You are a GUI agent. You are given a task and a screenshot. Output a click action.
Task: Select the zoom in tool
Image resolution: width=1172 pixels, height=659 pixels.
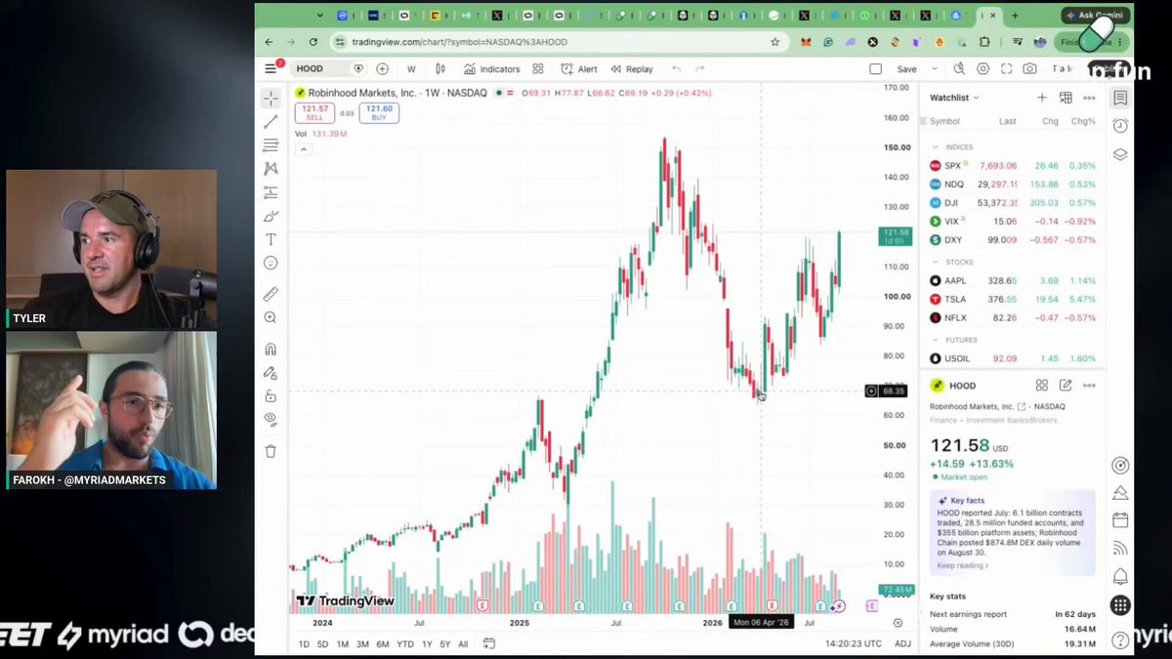[271, 317]
